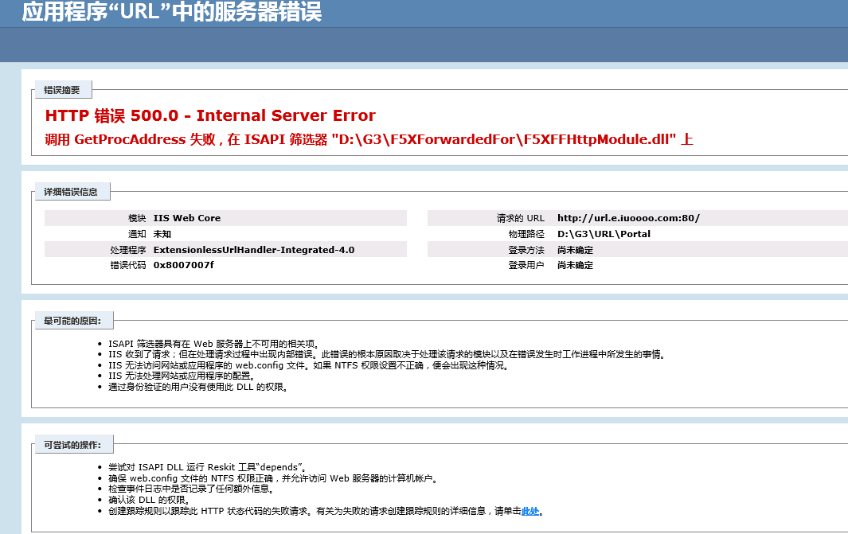Click the notification value '未知'
Screen dimensions: 848x534
(x=162, y=234)
